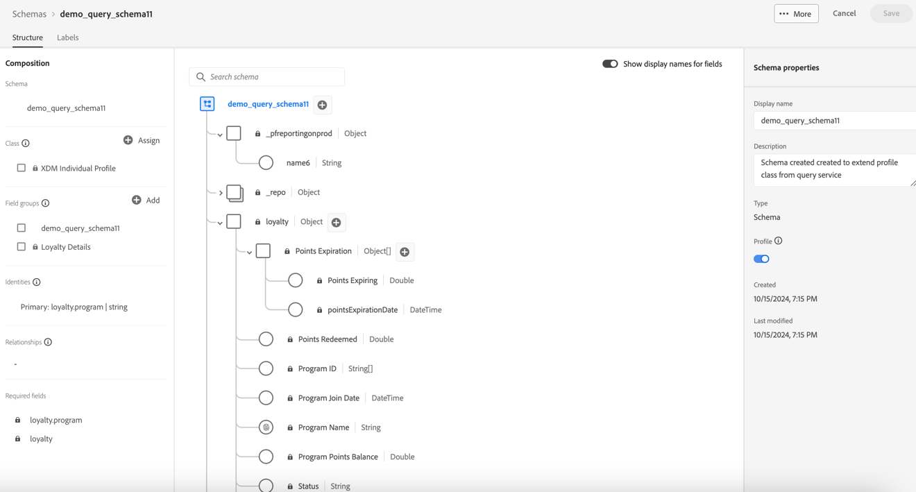The image size is (916, 492).
Task: Collapse the Points Expiration node
Action: click(x=249, y=251)
